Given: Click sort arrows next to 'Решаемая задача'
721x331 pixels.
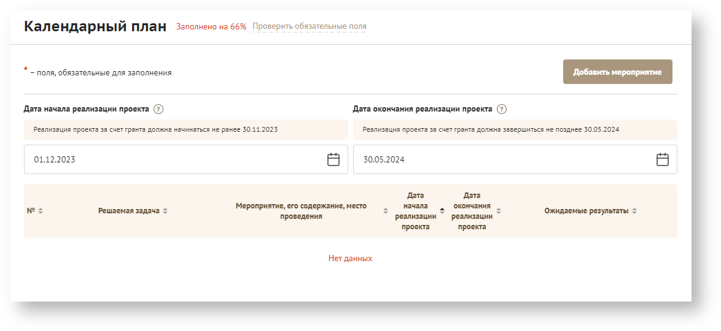Looking at the screenshot, I should tap(165, 211).
